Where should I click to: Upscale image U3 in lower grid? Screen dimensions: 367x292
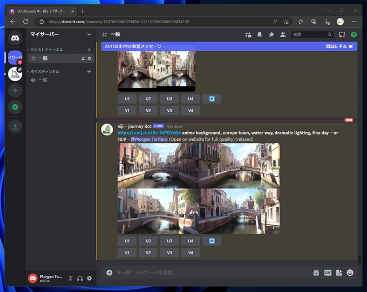coord(169,241)
